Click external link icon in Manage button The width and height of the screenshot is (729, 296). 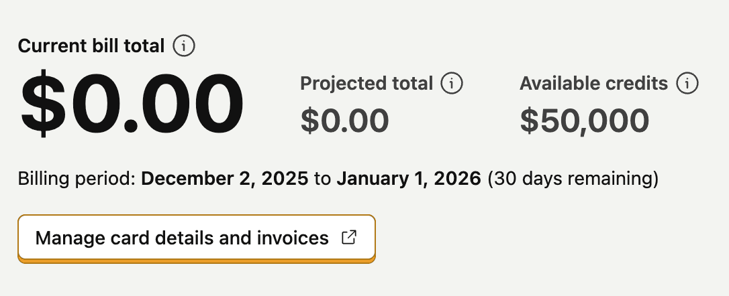348,238
